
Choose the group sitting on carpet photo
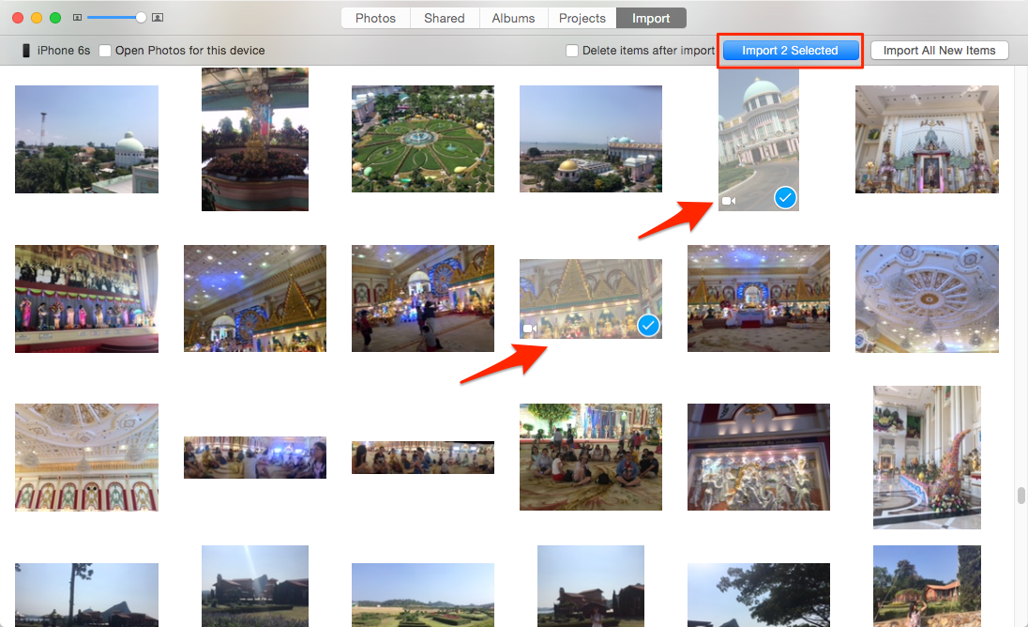tap(591, 457)
